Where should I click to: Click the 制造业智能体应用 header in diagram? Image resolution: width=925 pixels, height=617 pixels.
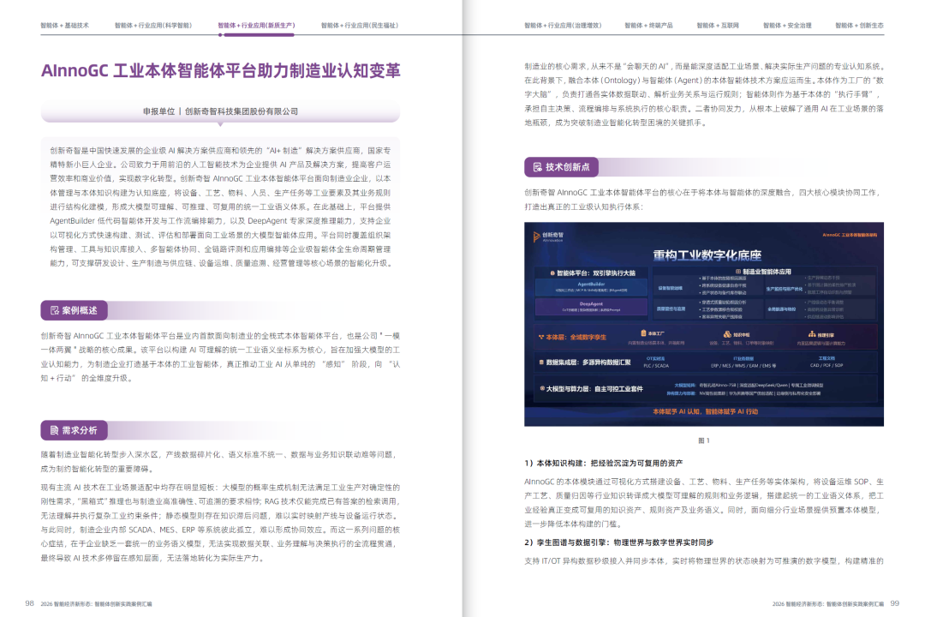(767, 272)
